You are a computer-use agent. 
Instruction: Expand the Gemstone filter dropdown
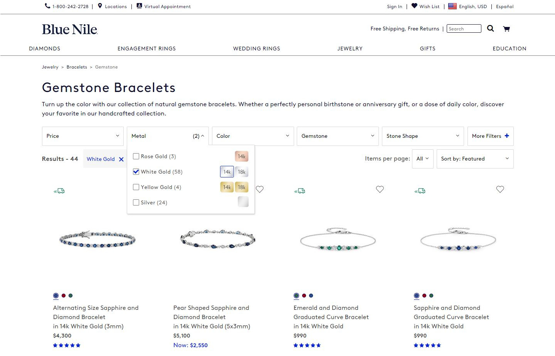click(x=338, y=136)
